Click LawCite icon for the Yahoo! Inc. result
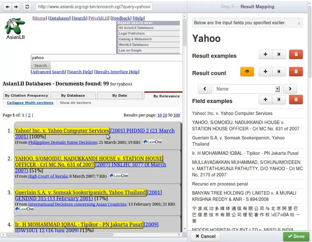Image resolution: width=312 pixels, height=242 pixels. [153, 142]
